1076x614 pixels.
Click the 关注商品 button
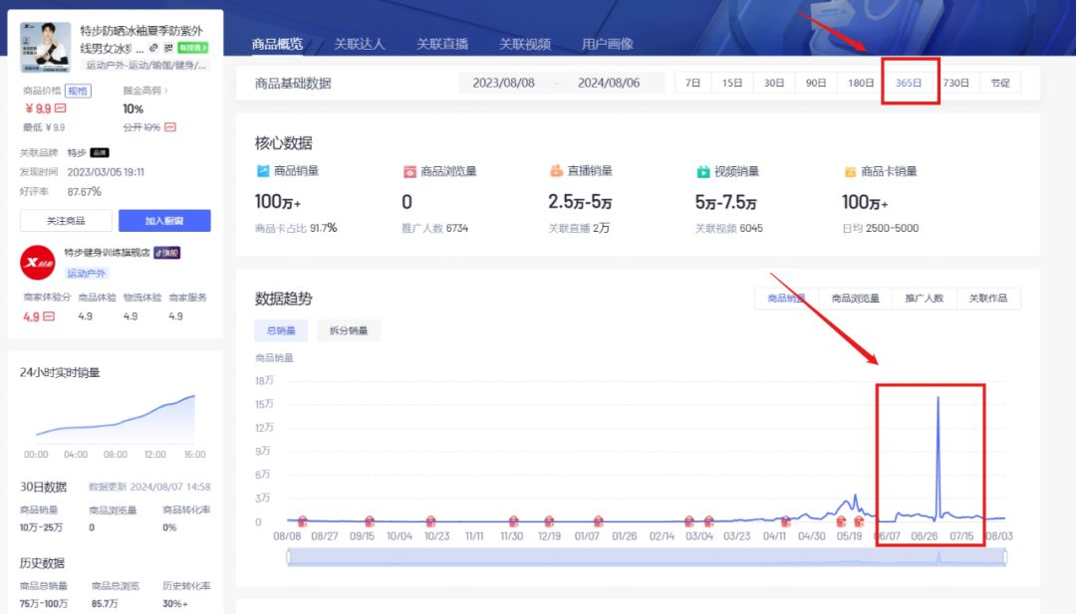click(x=66, y=221)
